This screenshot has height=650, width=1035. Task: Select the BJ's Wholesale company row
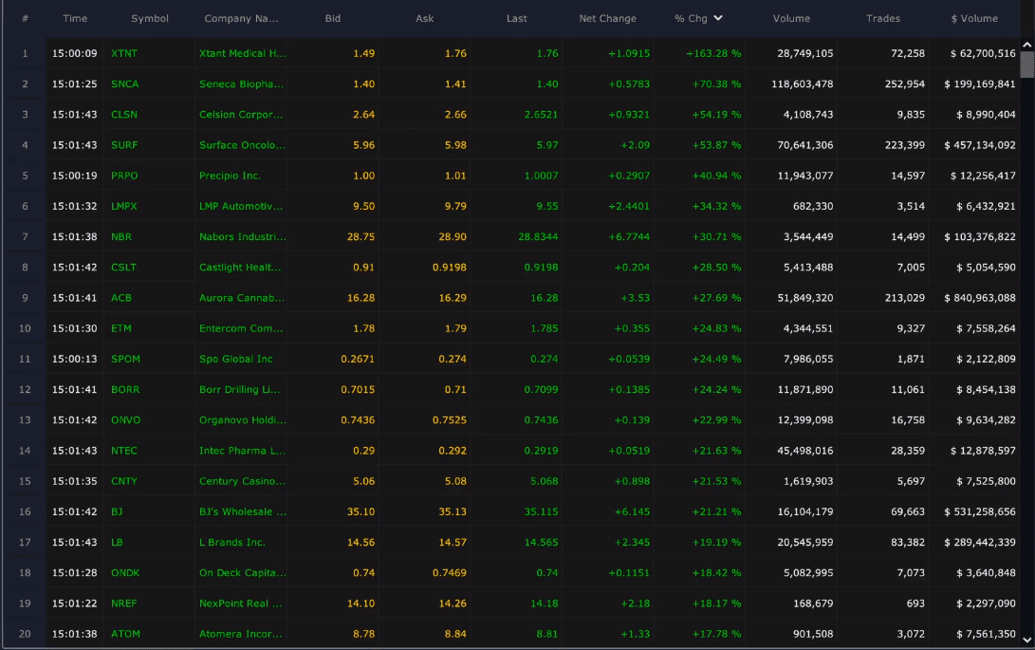click(242, 511)
